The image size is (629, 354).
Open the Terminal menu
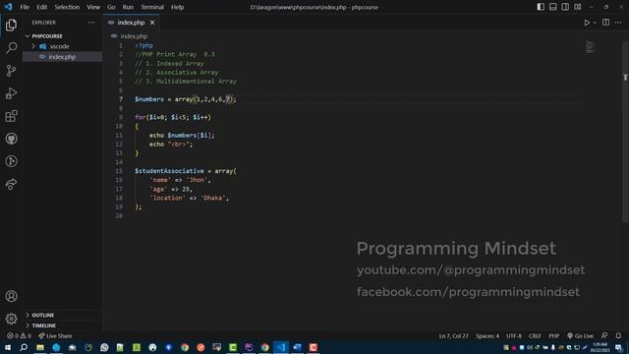pyautogui.click(x=152, y=7)
